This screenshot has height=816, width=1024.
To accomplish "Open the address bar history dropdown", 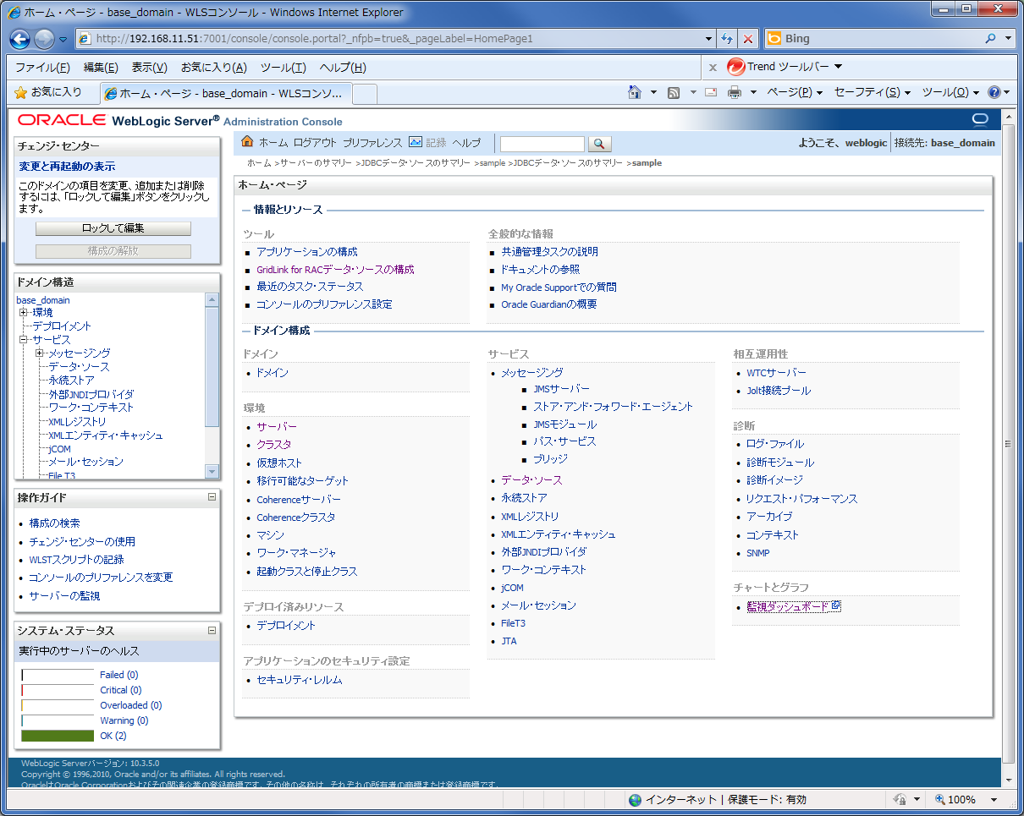I will [709, 39].
